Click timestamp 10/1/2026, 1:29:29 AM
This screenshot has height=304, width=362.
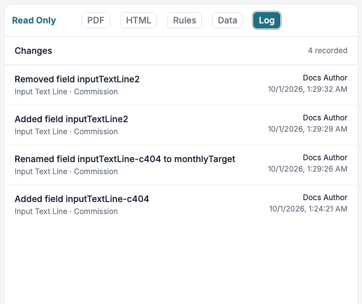click(x=308, y=129)
